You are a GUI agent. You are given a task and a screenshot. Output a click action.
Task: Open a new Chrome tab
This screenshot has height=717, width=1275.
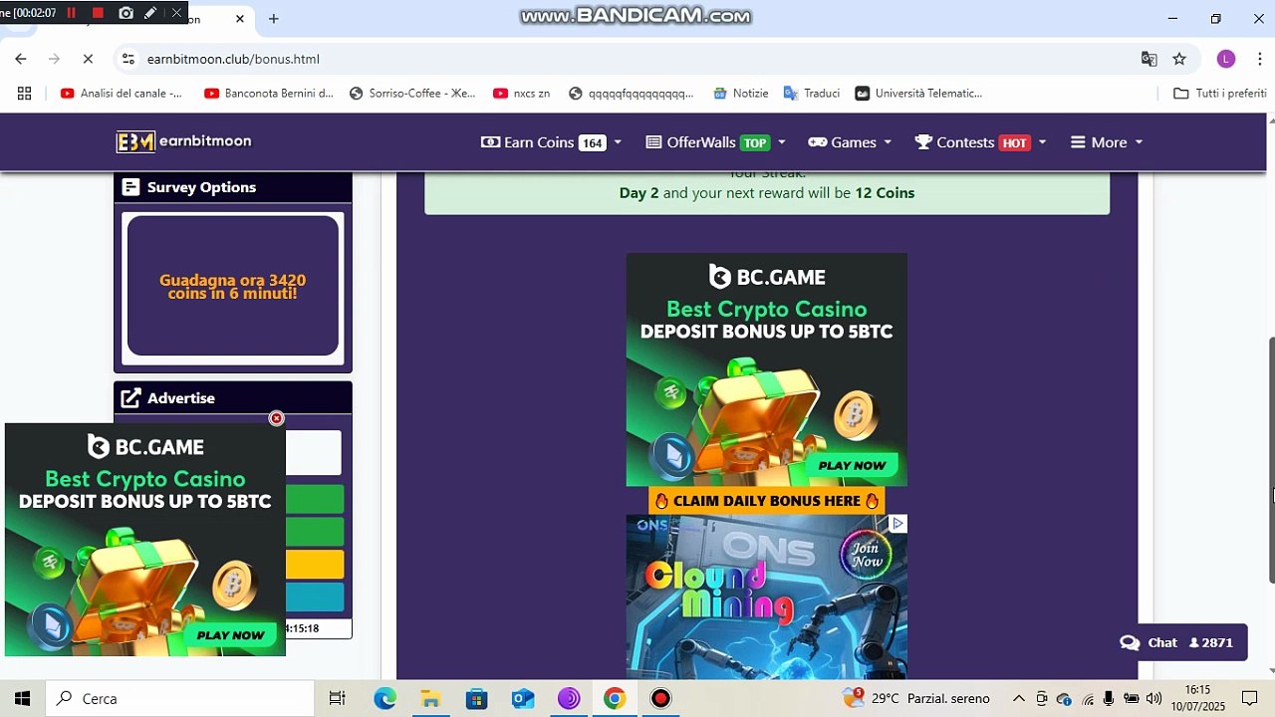pos(274,19)
